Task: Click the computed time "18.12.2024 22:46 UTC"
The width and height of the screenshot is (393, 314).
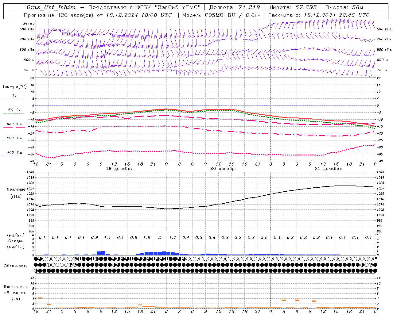Action: (337, 15)
